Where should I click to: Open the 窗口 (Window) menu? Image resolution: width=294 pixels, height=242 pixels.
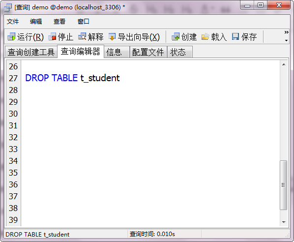pos(84,22)
